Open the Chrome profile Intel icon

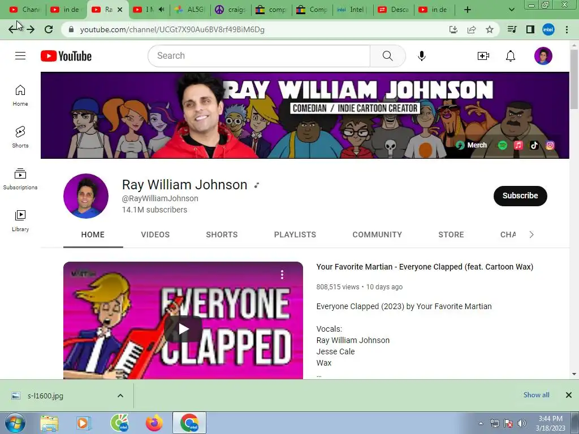(548, 29)
